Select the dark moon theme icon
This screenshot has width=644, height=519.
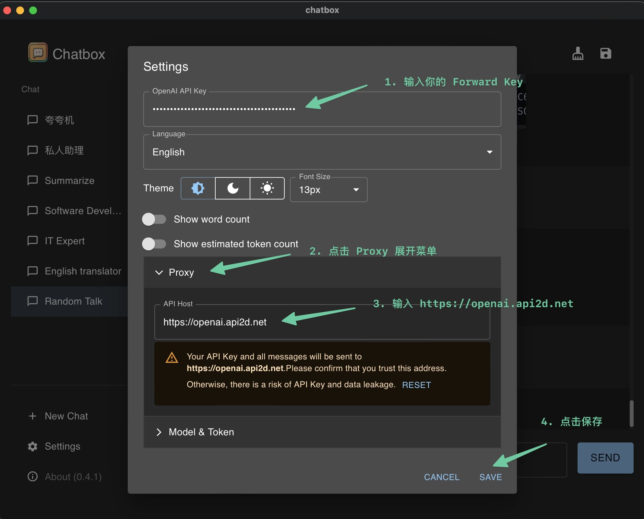pos(232,188)
